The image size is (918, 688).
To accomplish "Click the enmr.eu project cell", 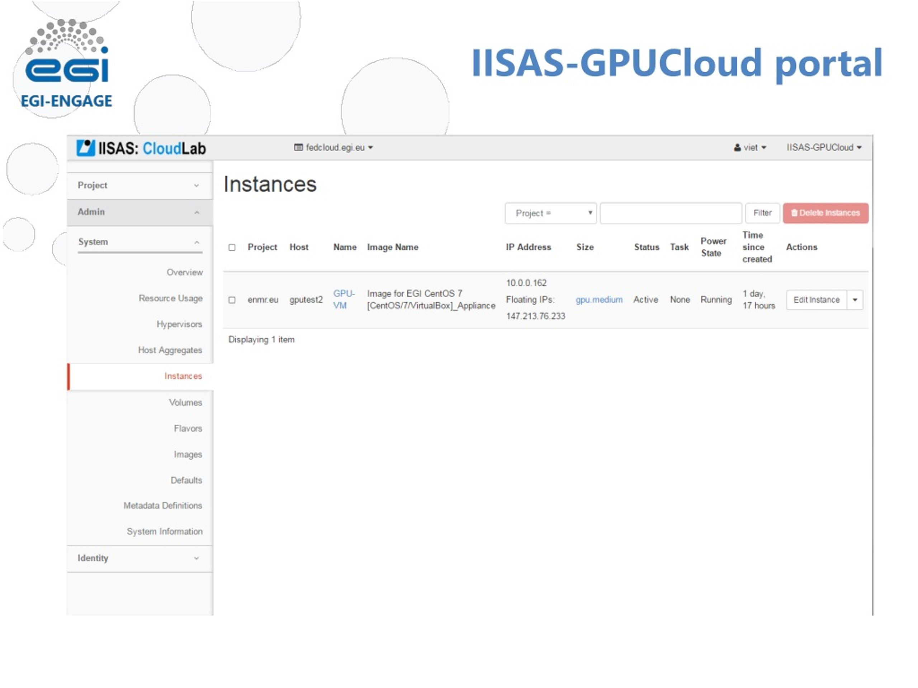I will tap(263, 300).
